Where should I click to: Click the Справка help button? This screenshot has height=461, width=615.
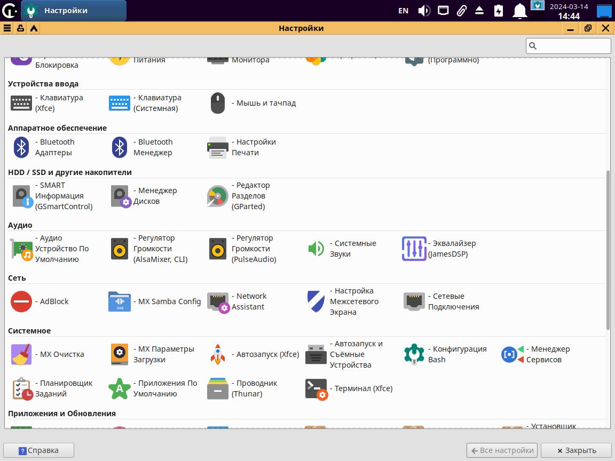click(38, 450)
